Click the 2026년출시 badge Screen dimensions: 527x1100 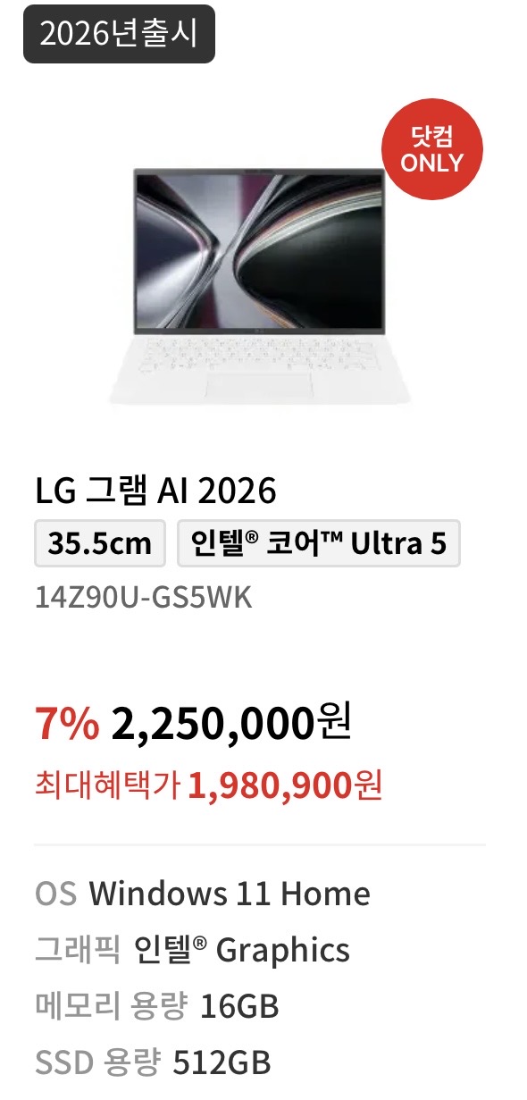[x=119, y=34]
